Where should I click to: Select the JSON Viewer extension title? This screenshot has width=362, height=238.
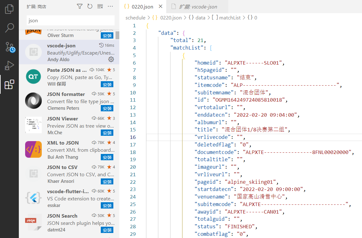62,119
